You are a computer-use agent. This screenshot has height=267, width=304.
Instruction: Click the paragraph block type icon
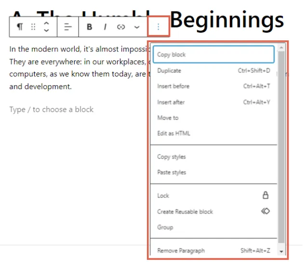pos(20,27)
